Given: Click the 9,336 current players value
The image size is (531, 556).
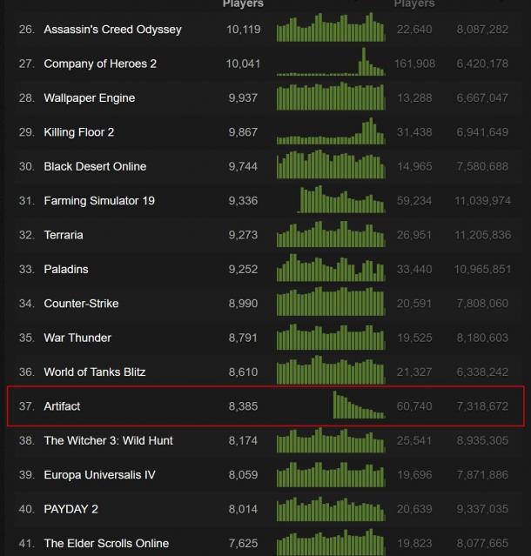Looking at the screenshot, I should click(x=244, y=201).
